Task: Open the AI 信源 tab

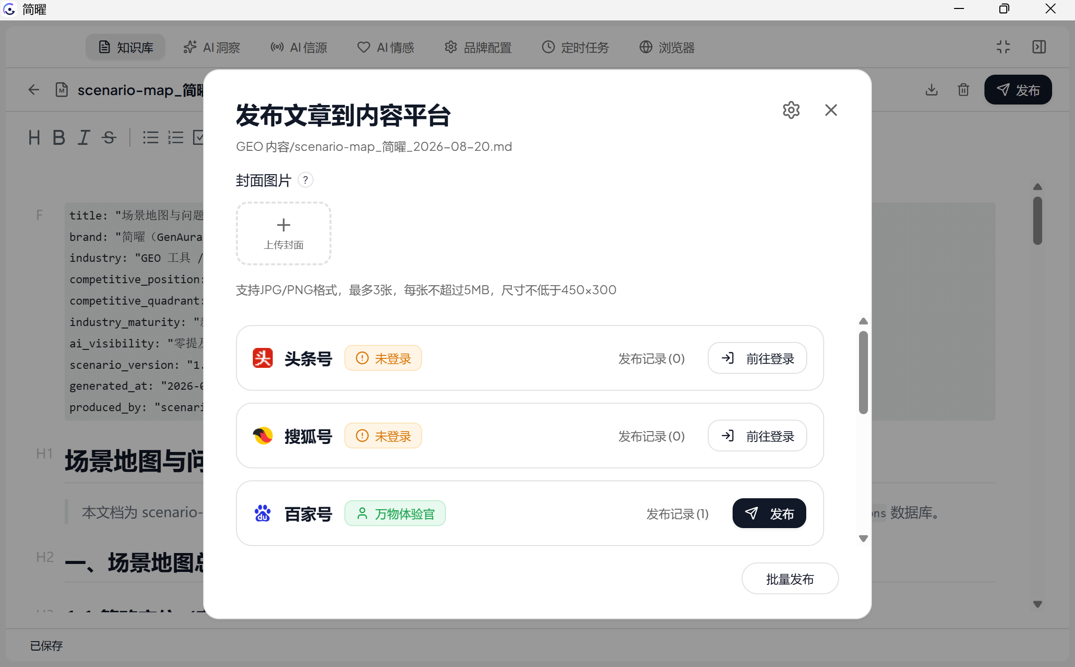Action: [299, 47]
